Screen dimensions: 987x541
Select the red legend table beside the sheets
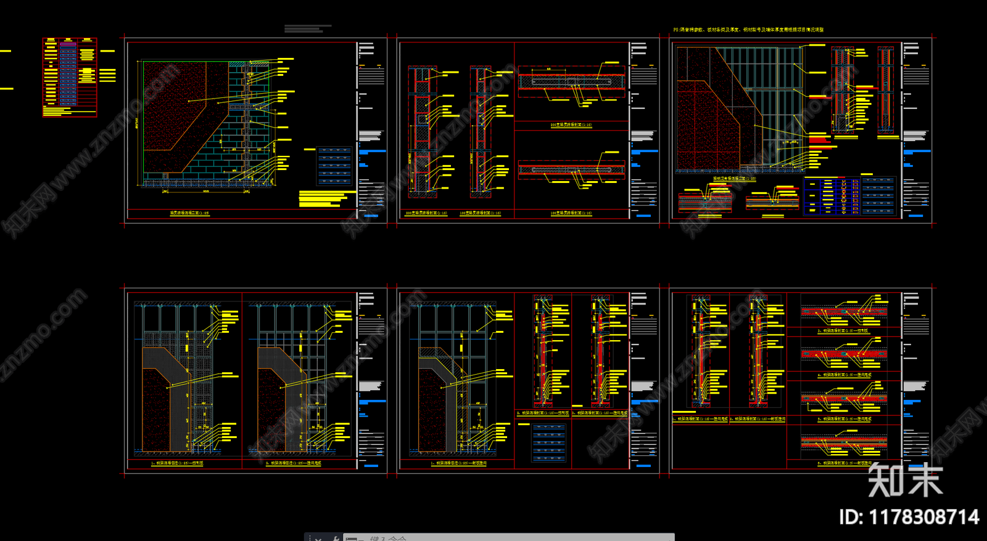(x=70, y=77)
